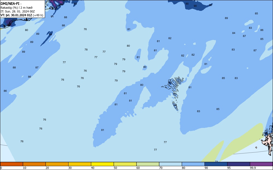Select the orange 10–20 legend color block
The width and height of the screenshot is (273, 170).
34,164
